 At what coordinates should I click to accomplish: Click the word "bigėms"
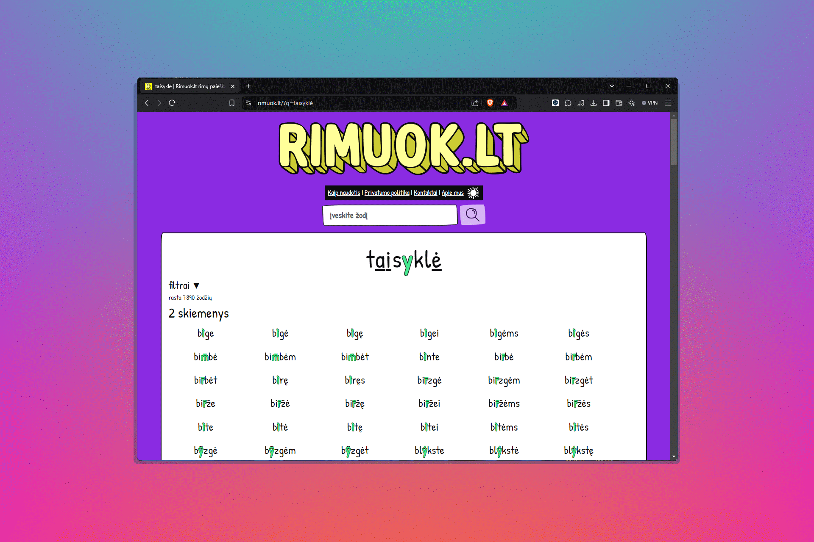click(504, 334)
